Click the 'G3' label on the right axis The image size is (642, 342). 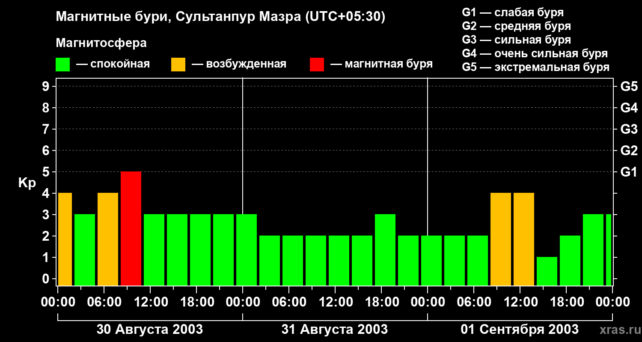click(629, 129)
